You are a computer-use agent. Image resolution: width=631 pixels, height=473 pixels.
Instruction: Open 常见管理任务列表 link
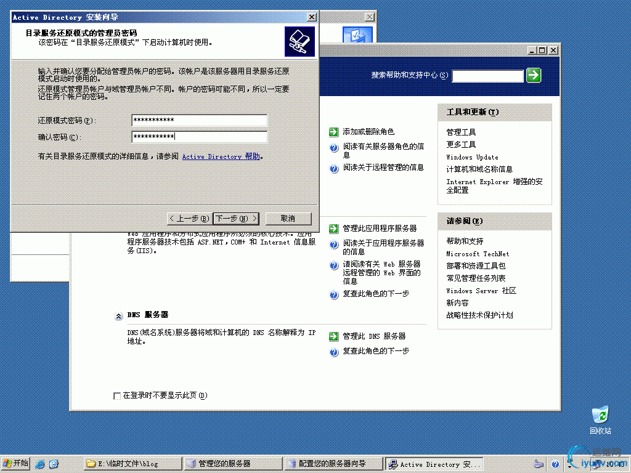coord(476,278)
